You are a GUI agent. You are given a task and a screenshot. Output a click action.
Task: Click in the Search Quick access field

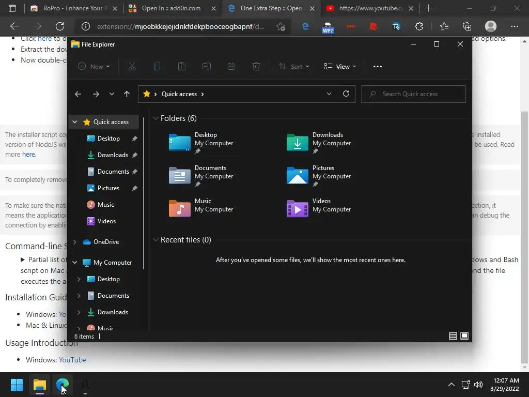click(x=414, y=94)
